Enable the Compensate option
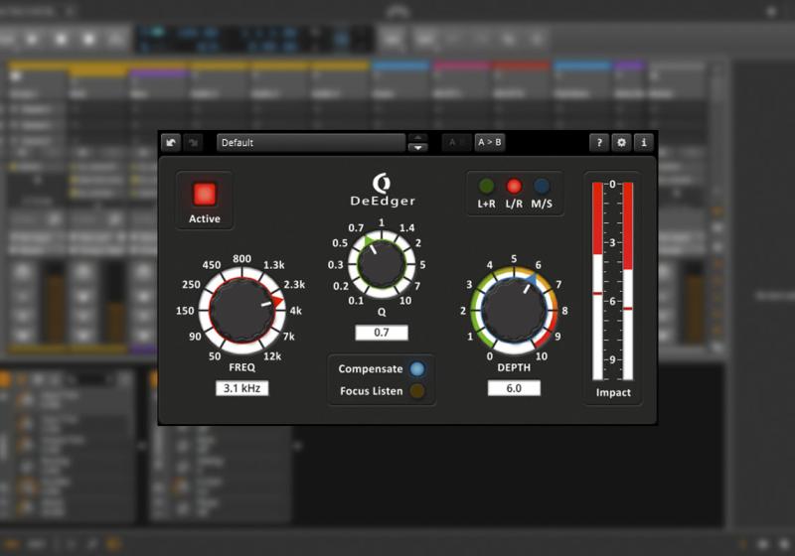 pyautogui.click(x=417, y=369)
